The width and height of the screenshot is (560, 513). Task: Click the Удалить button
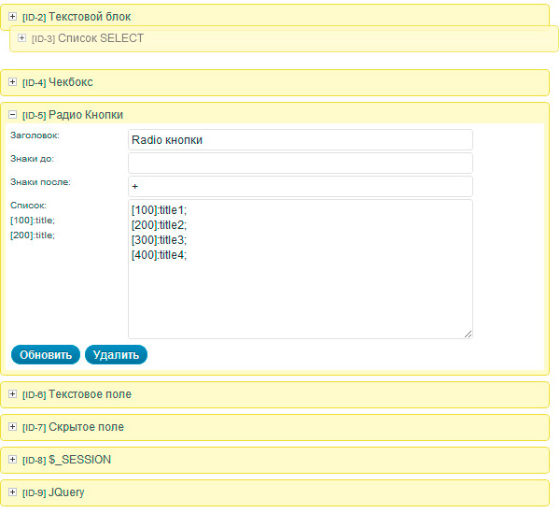(x=116, y=355)
